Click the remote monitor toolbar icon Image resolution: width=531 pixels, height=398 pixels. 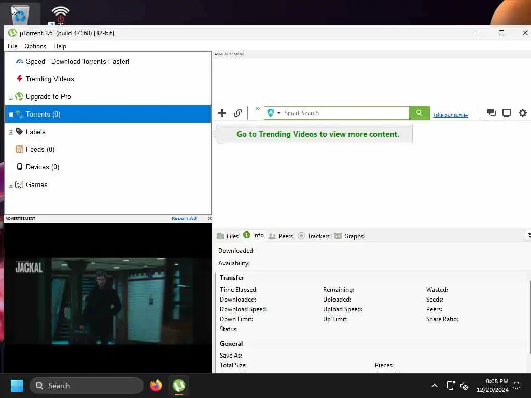507,112
